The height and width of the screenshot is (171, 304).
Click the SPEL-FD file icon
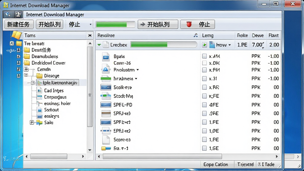(106, 105)
